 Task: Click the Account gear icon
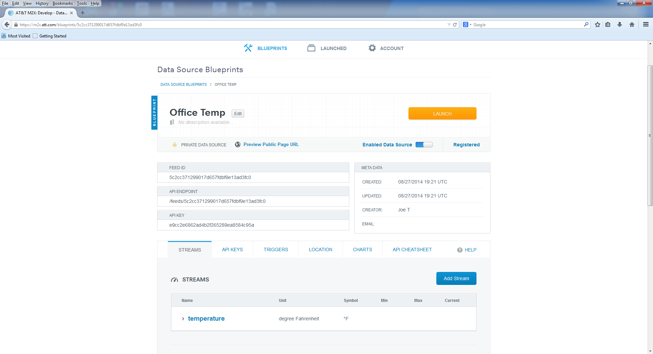tap(372, 48)
